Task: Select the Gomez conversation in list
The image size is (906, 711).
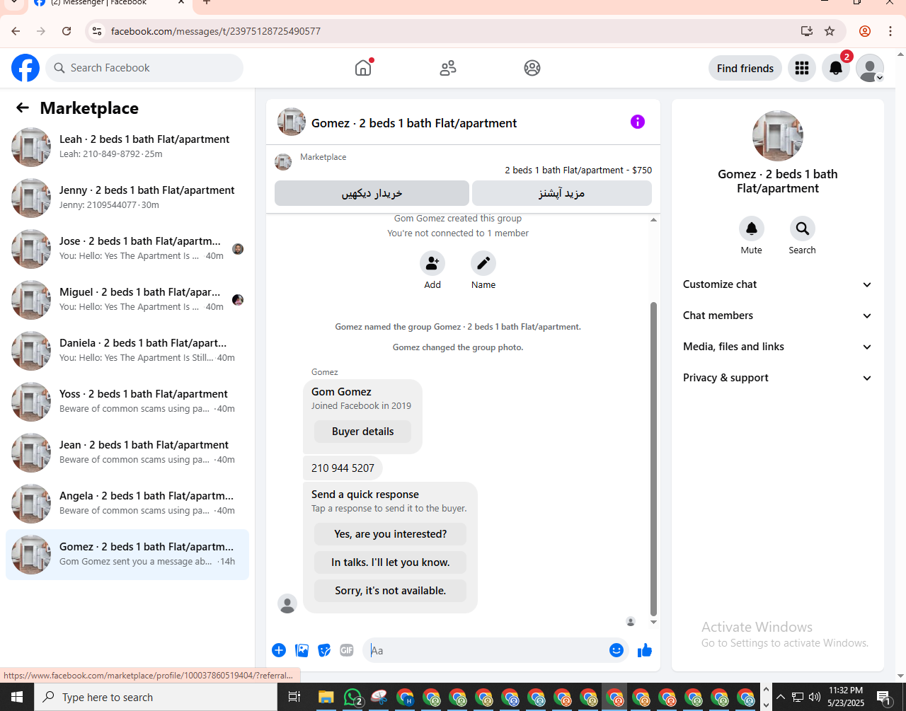Action: tap(127, 555)
